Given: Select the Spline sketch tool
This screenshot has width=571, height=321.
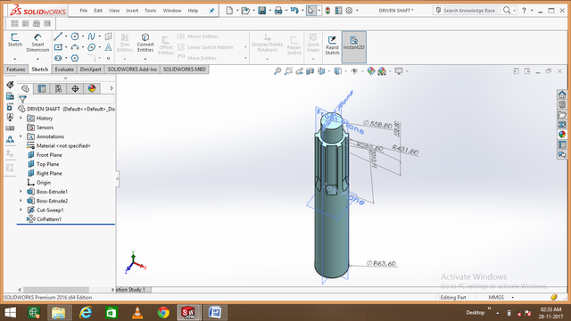Looking at the screenshot, I should pyautogui.click(x=91, y=37).
